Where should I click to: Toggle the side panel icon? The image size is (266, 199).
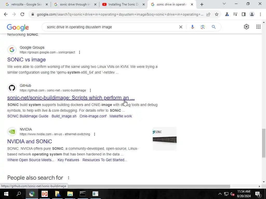[244, 15]
